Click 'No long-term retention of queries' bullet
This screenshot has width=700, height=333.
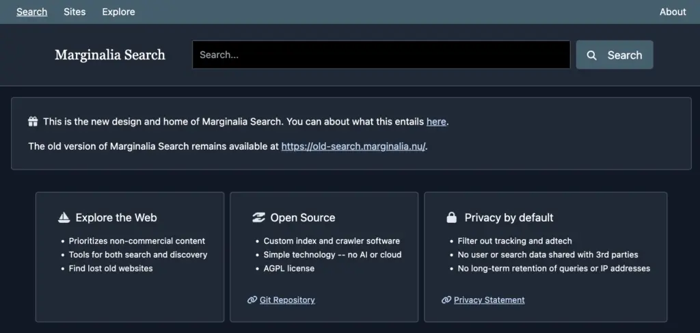(554, 269)
